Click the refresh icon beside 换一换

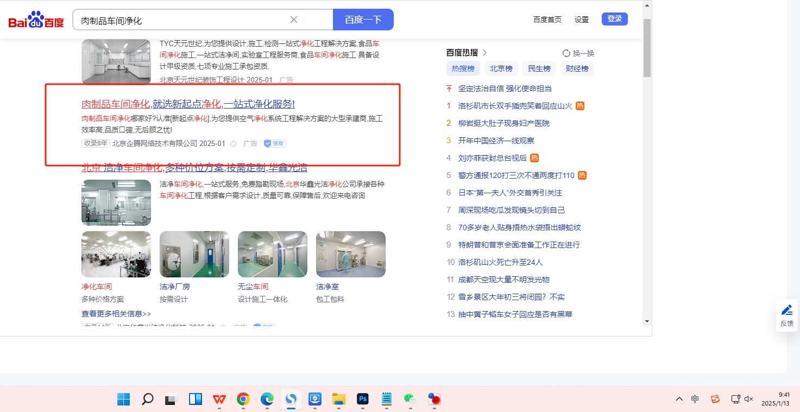(x=566, y=53)
